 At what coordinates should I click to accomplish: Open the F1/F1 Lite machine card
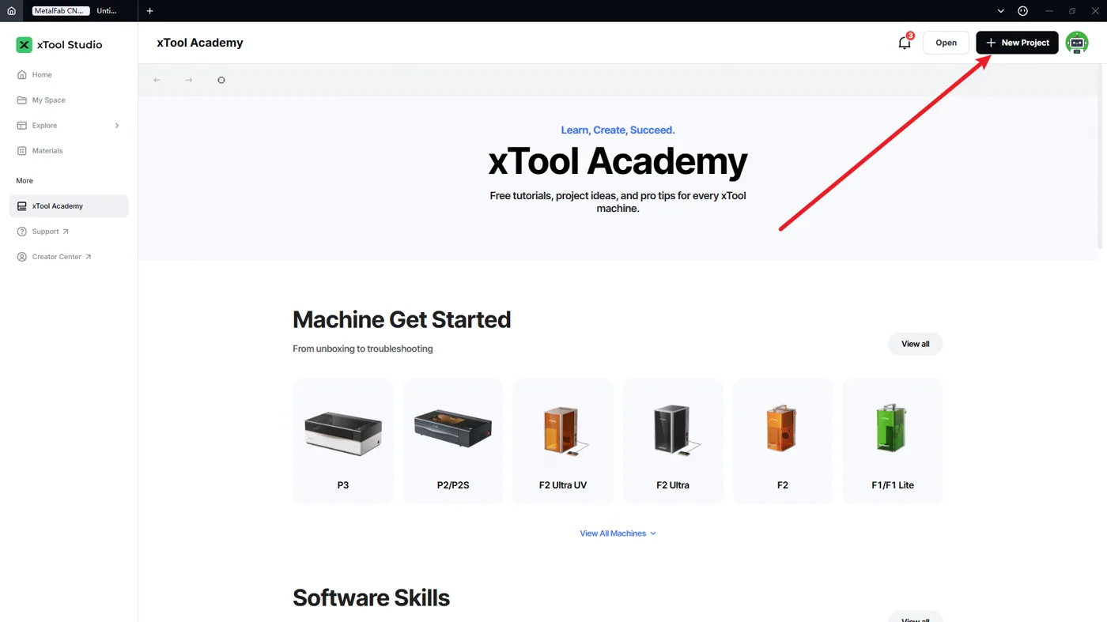click(x=893, y=441)
